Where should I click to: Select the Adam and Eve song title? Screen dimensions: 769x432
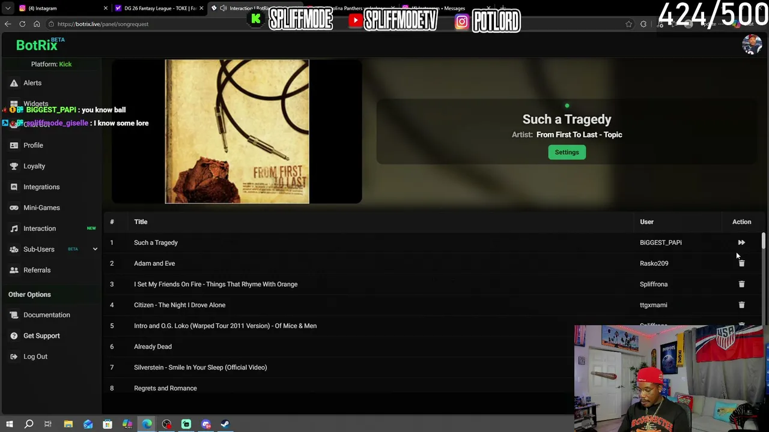pos(154,263)
